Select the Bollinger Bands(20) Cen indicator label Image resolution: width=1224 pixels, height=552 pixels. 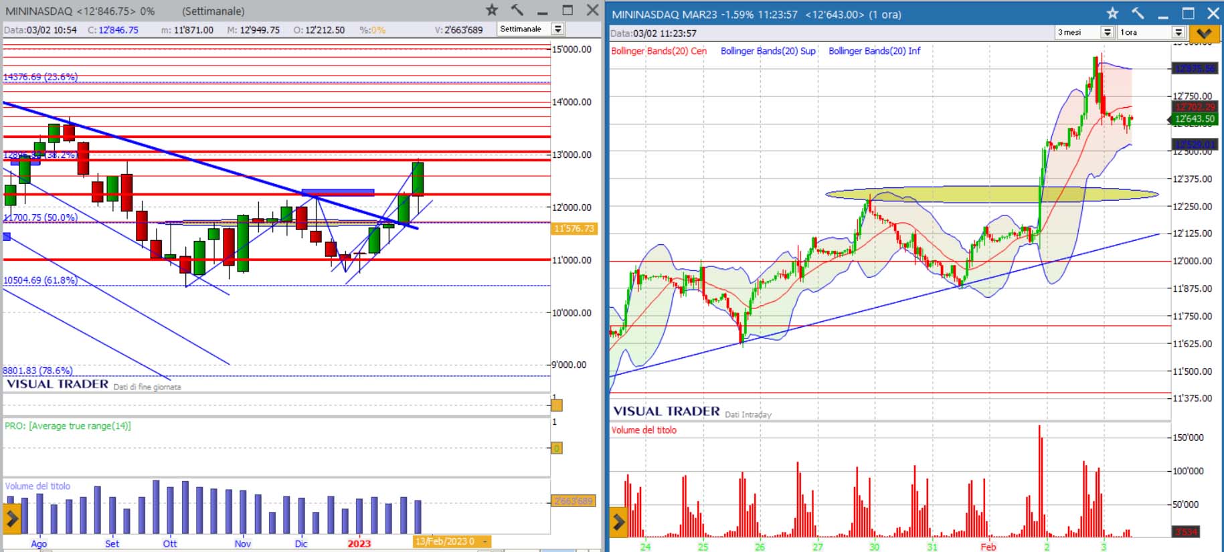point(659,51)
